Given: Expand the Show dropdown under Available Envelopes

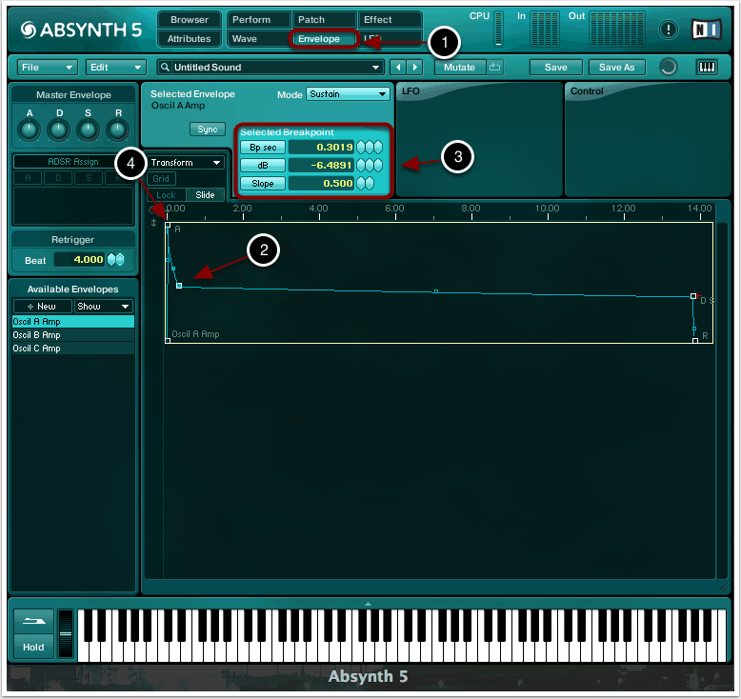Looking at the screenshot, I should (x=104, y=307).
